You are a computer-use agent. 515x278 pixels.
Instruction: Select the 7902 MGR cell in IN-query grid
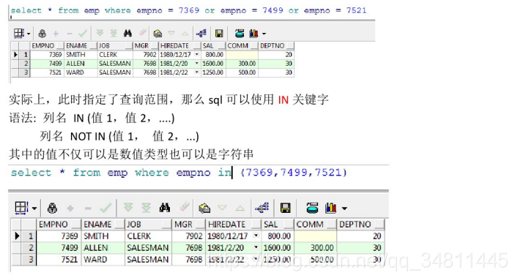pos(188,236)
